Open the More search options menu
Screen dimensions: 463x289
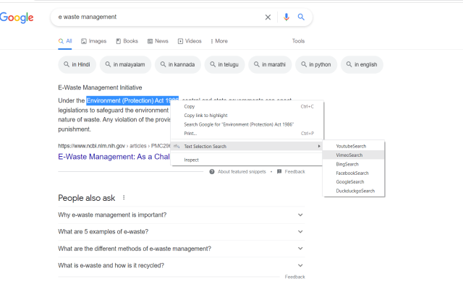[219, 41]
